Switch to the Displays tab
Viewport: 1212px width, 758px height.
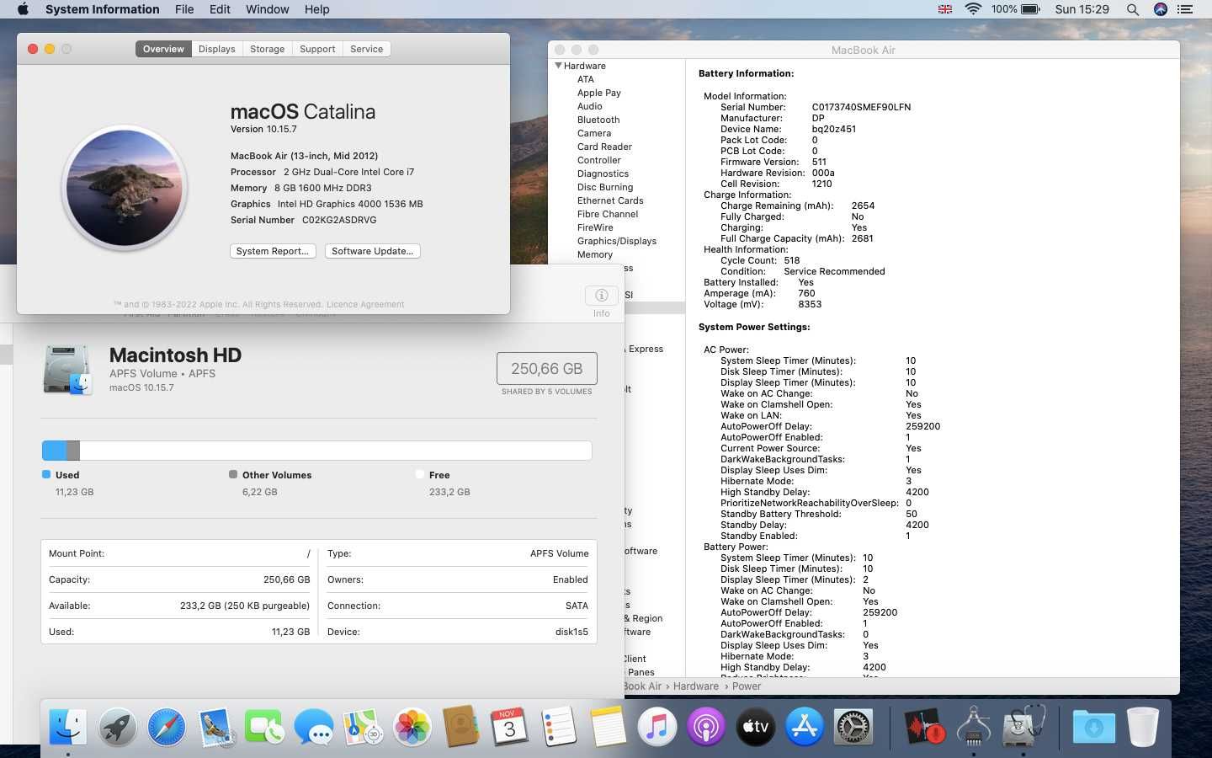pyautogui.click(x=216, y=49)
